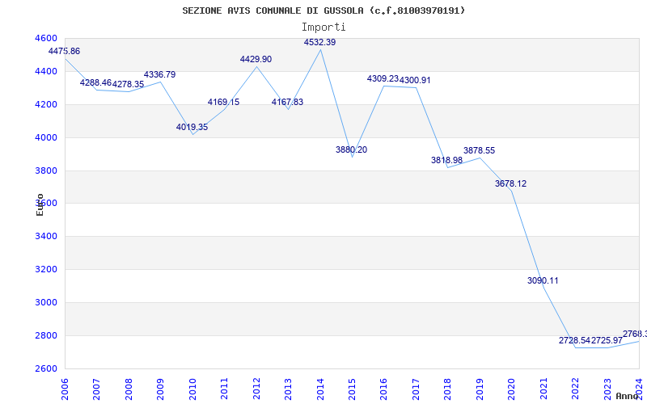Click the 2019 year label on x-axis
This screenshot has height=404, width=647.
click(x=480, y=389)
